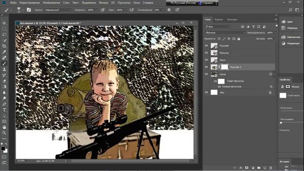Select the Eyedropper tool
Image resolution: width=304 pixels, height=171 pixels.
pos(4,52)
